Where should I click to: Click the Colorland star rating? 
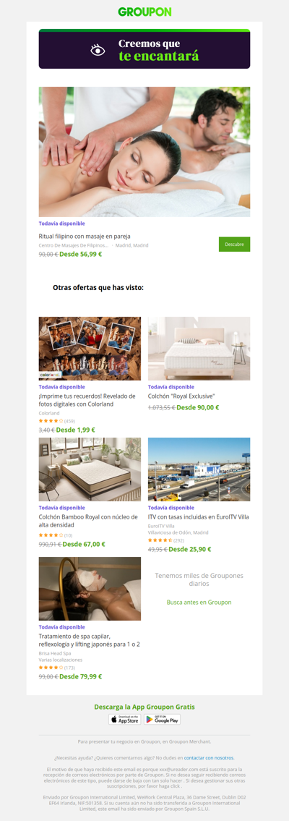[x=51, y=420]
